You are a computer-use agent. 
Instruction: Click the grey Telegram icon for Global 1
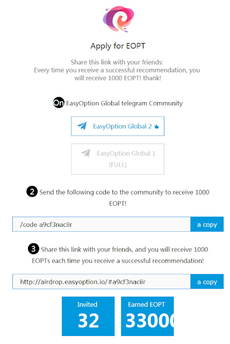pyautogui.click(x=86, y=153)
